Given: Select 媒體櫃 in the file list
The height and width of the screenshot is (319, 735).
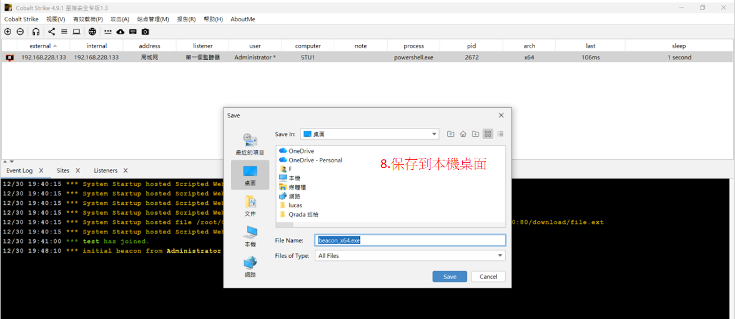Looking at the screenshot, I should tap(292, 187).
